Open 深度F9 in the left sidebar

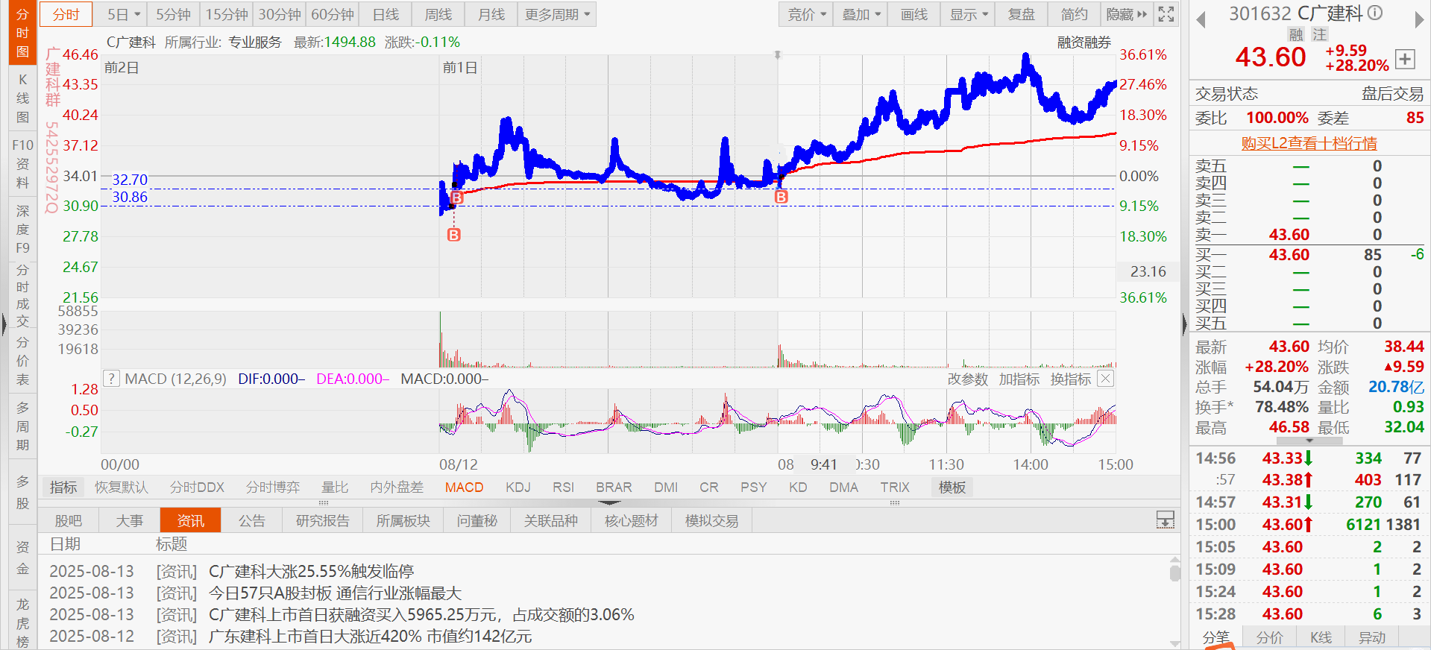click(x=22, y=229)
